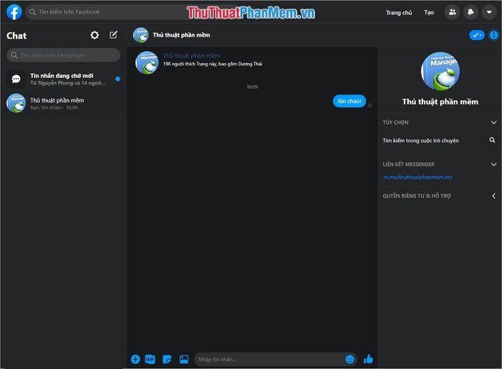The height and width of the screenshot is (369, 502).
Task: Open notifications bell icon
Action: [x=470, y=12]
